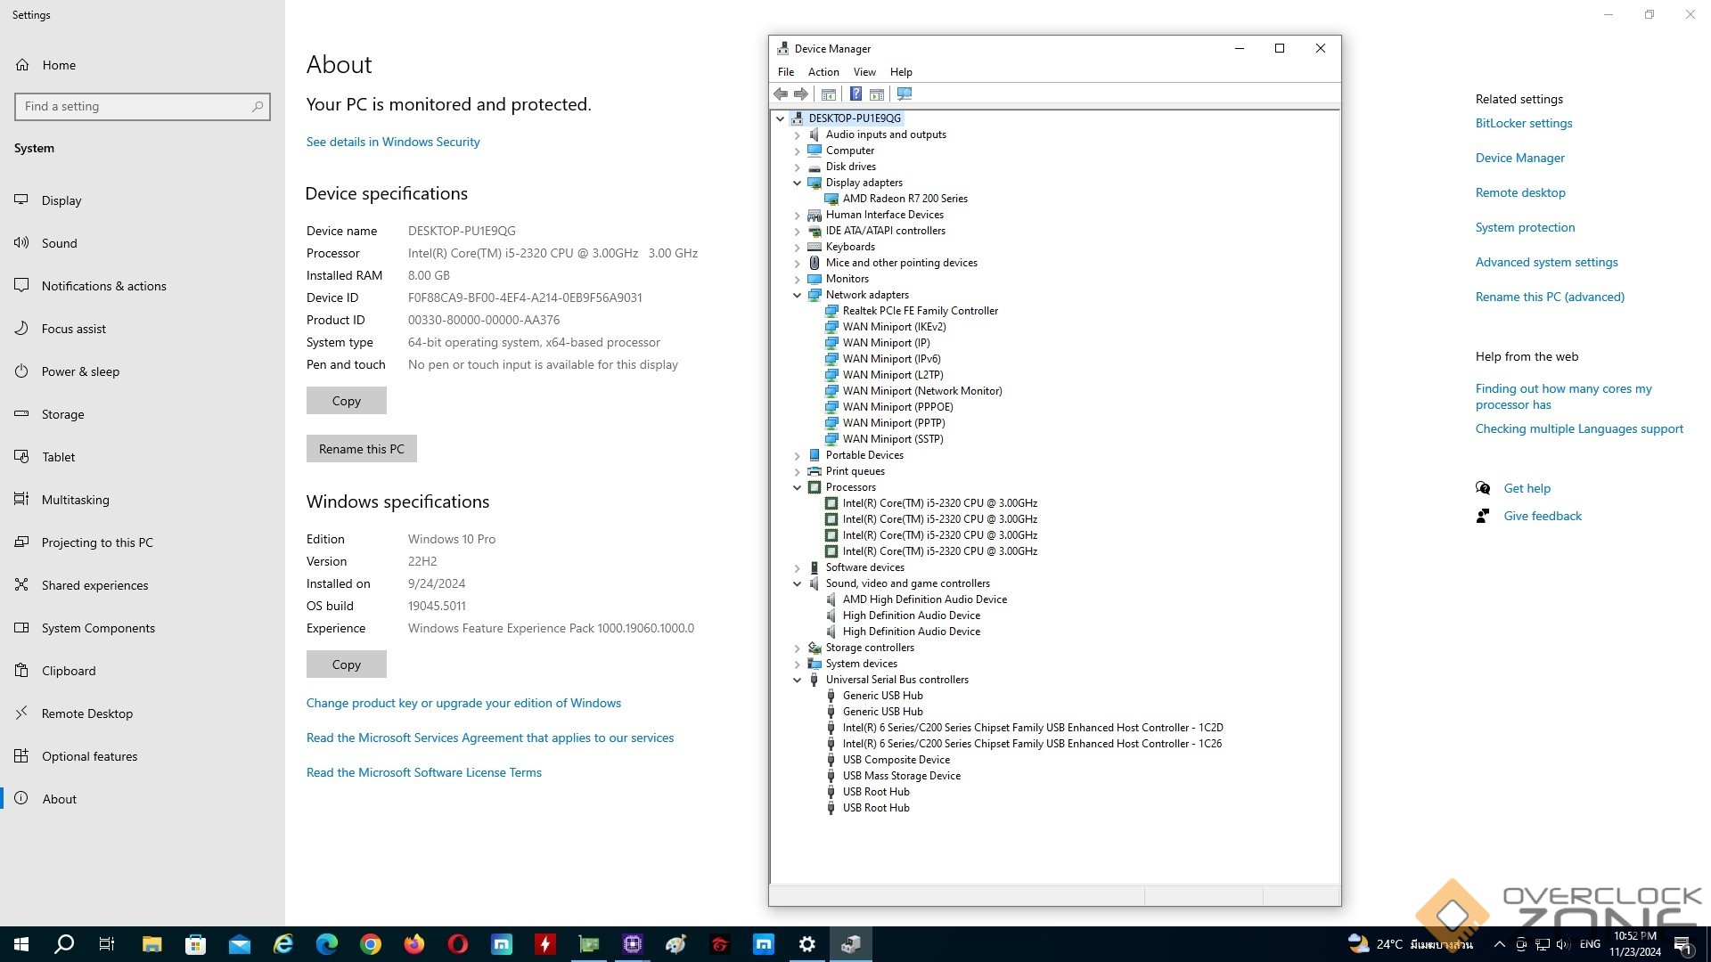The height and width of the screenshot is (962, 1711).
Task: Expand the Disk drives node
Action: tap(798, 167)
